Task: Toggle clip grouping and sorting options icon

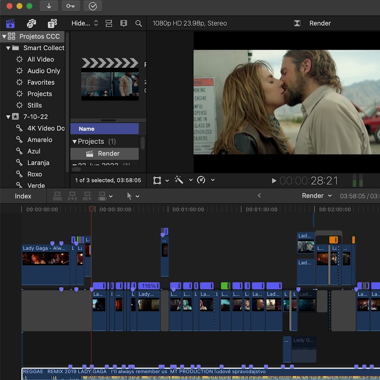Action: pyautogui.click(x=109, y=23)
